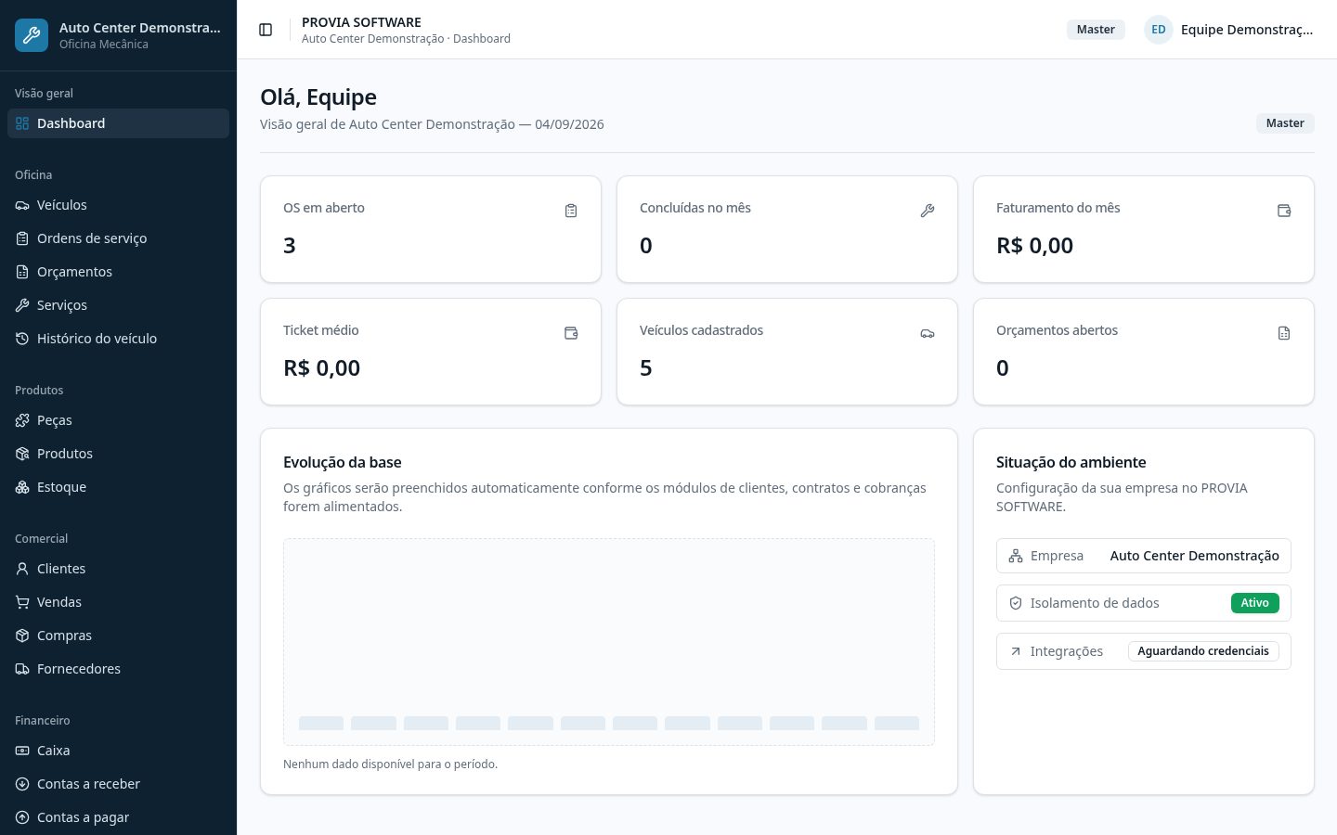Open Caixa under Financeiro

(x=118, y=751)
